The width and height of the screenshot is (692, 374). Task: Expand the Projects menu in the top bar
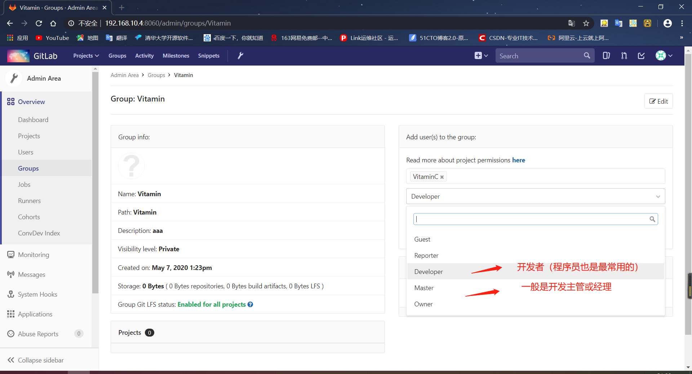(x=85, y=56)
